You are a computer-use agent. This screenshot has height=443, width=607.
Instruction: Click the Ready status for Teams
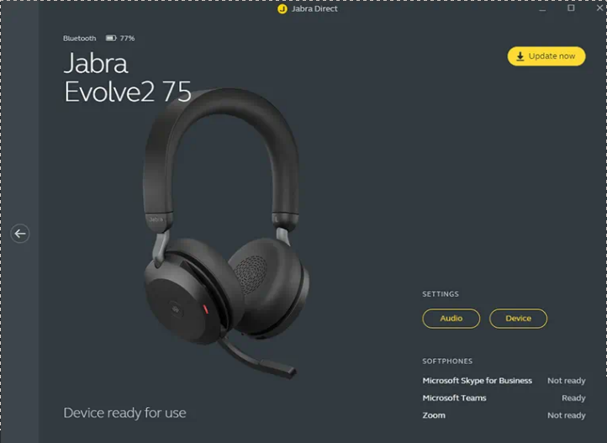(573, 398)
